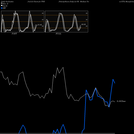The height and width of the screenshot is (134, 134).
Task: Click the FAST chart label
Action: pyautogui.click(x=14, y=34)
